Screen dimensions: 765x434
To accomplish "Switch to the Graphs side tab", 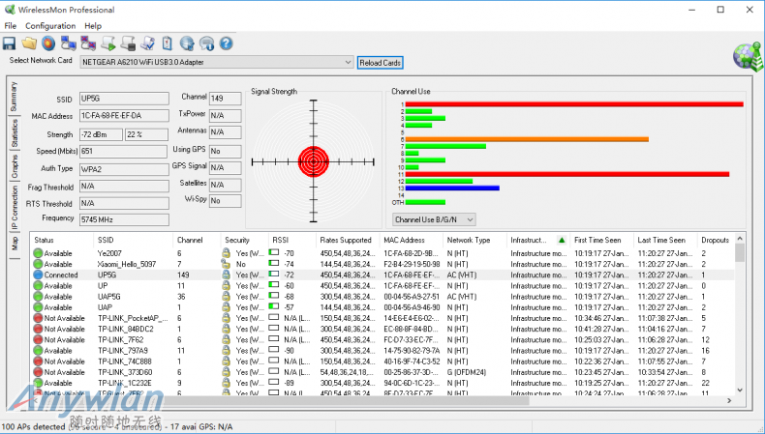I will [14, 166].
